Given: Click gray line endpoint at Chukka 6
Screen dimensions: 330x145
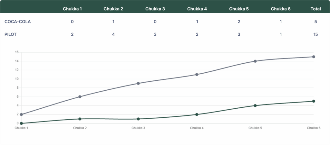Looking at the screenshot, I should tap(314, 57).
